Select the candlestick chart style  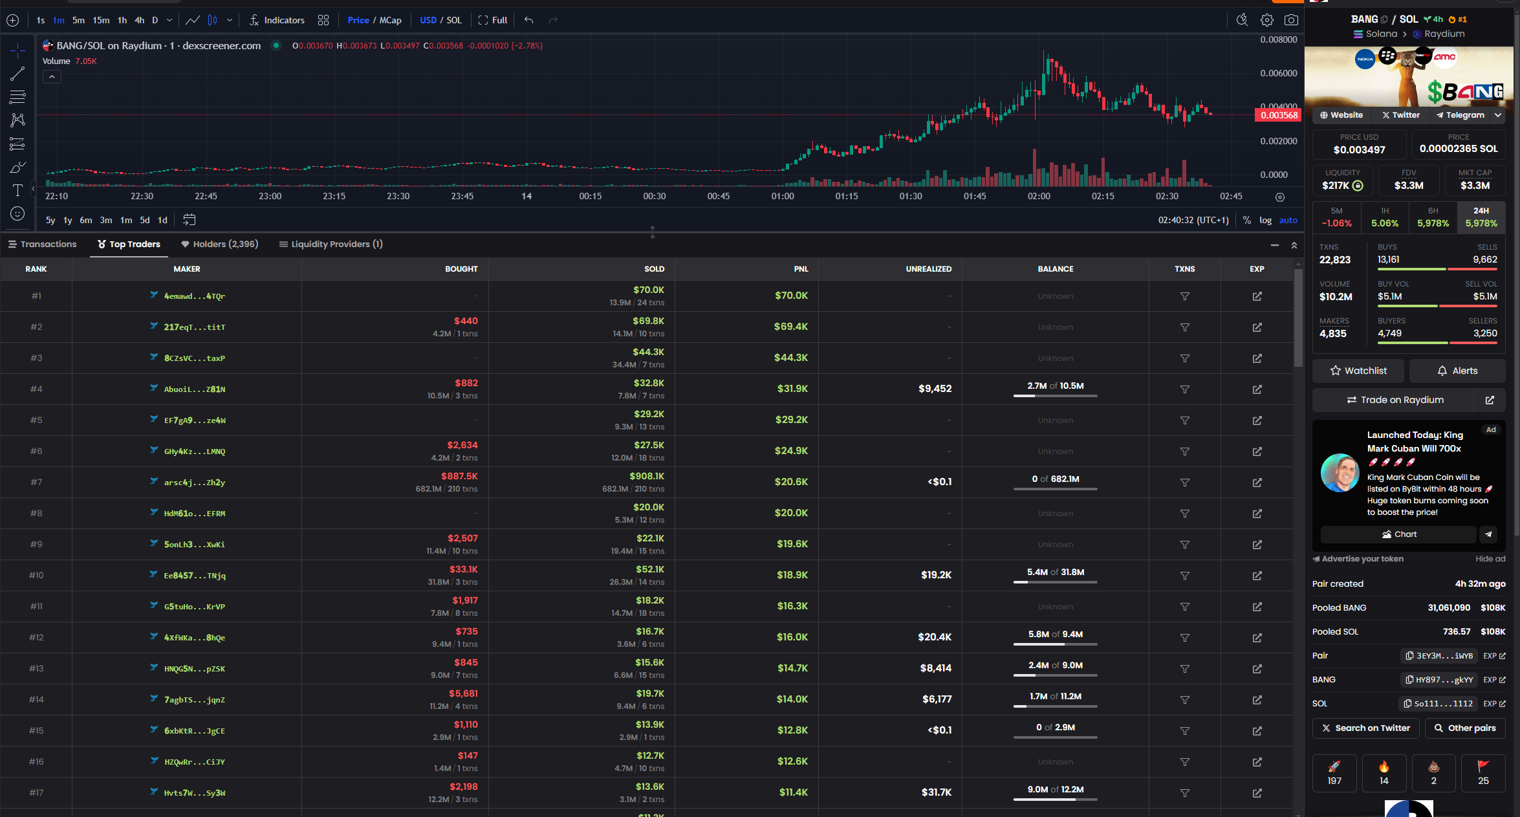coord(212,20)
